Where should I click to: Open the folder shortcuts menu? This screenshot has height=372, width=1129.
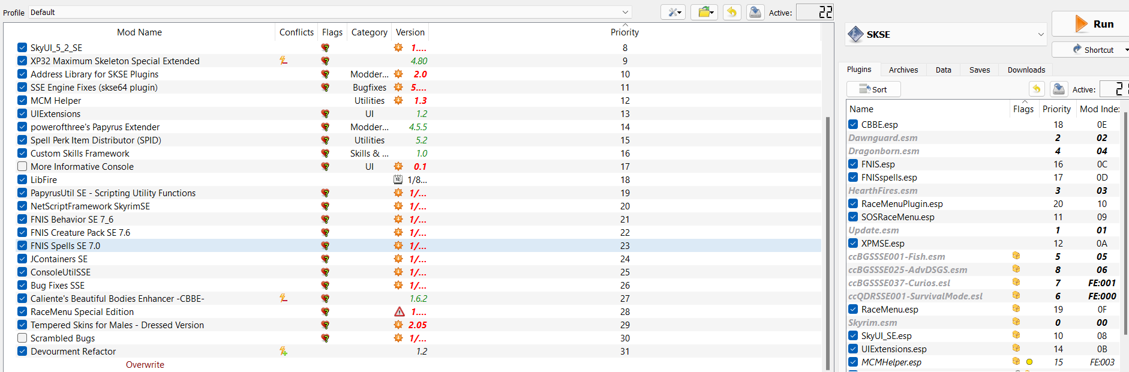point(704,12)
